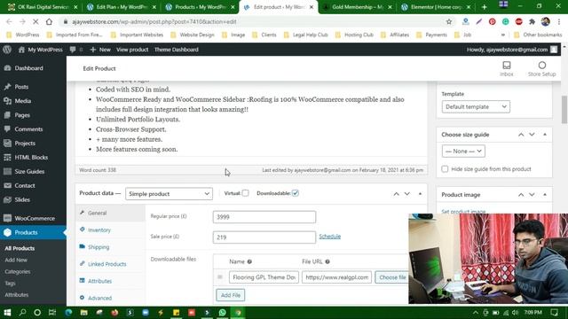Open the Extensions puzzle icon

(532, 21)
